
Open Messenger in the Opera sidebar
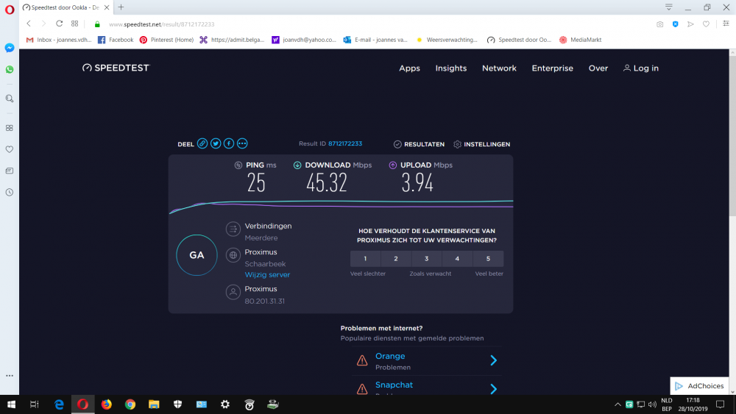tap(10, 48)
